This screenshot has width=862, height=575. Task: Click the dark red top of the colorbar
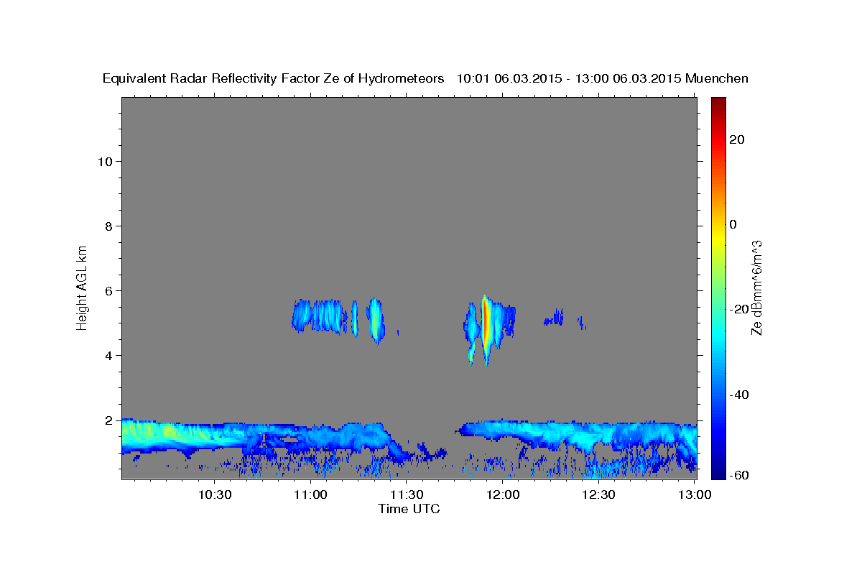[718, 102]
